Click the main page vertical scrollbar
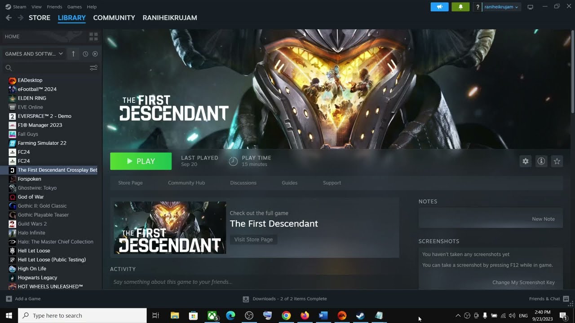 pos(572,72)
